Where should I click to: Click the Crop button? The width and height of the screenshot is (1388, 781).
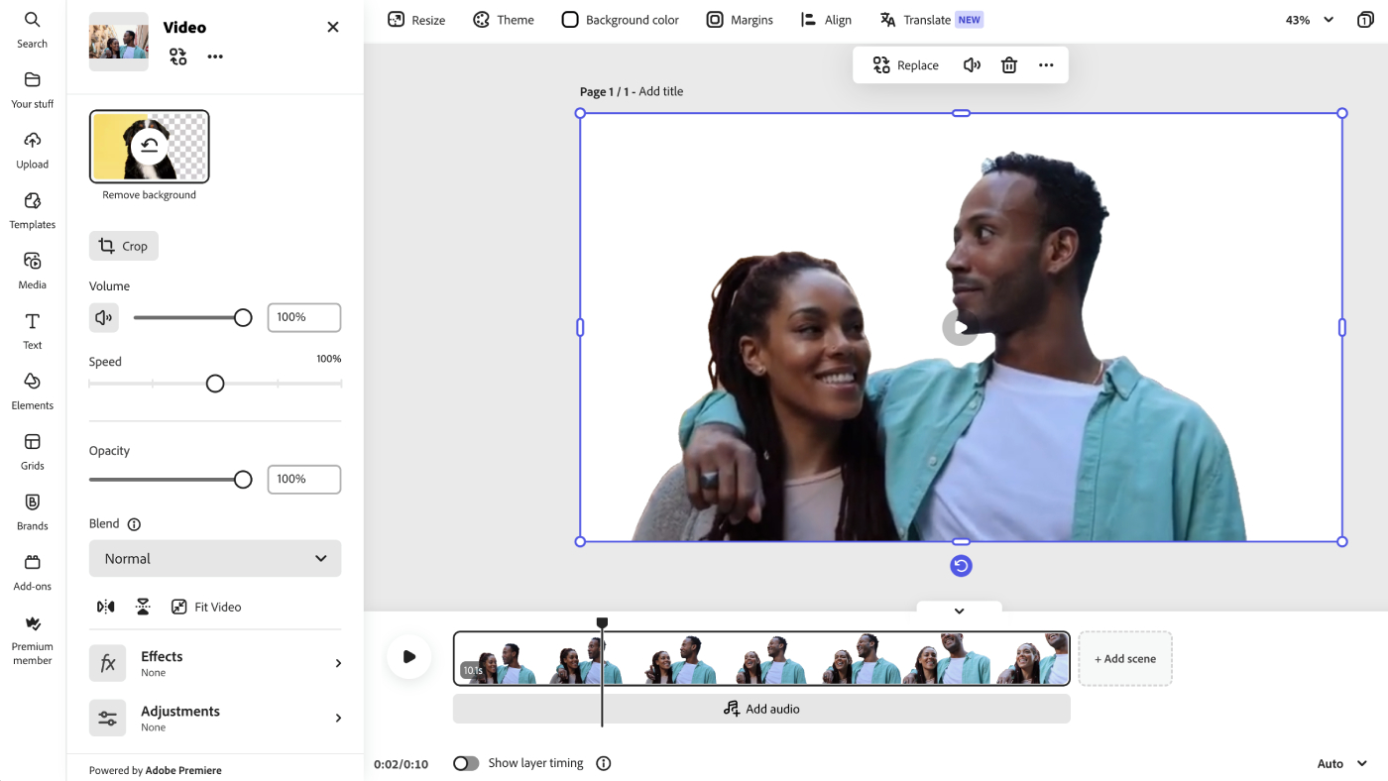pos(124,246)
